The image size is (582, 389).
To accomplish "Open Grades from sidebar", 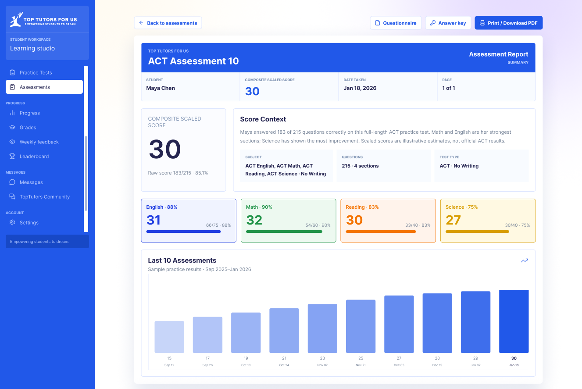I will pos(44,127).
